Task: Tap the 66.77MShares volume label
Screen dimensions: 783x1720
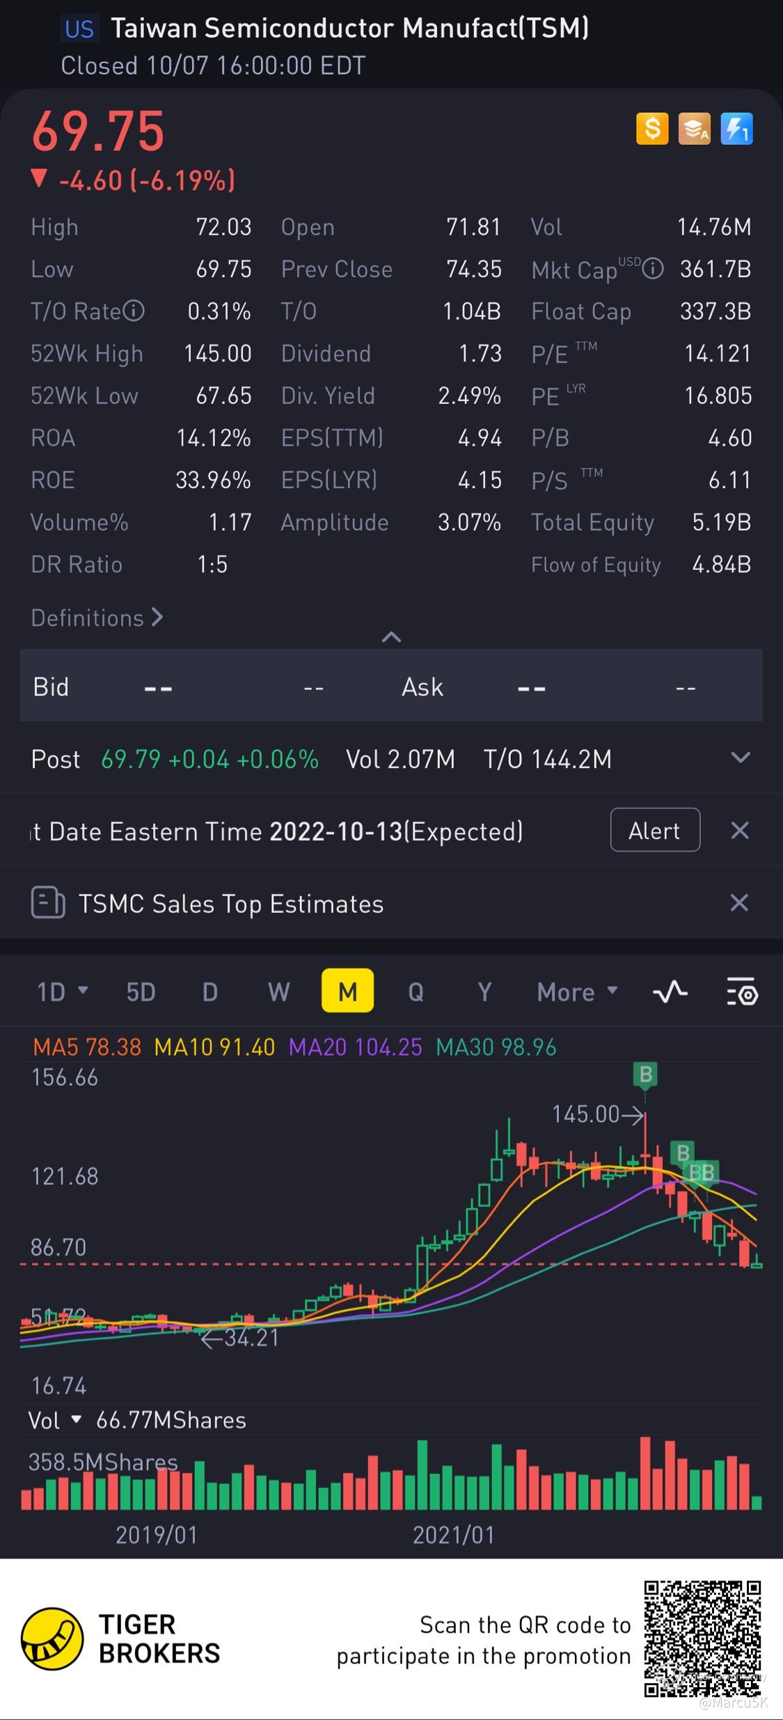Action: click(171, 1420)
